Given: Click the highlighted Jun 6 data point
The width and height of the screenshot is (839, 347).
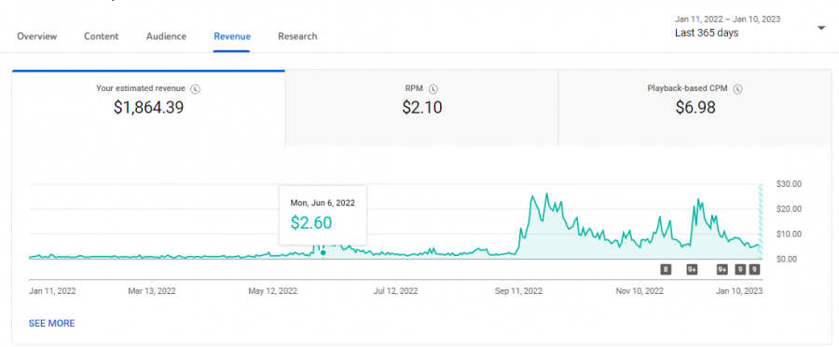Looking at the screenshot, I should [x=323, y=252].
